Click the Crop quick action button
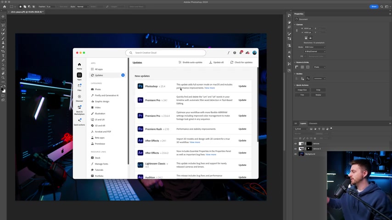Image resolution: width=392 pixels, height=220 pixels. [x=318, y=90]
